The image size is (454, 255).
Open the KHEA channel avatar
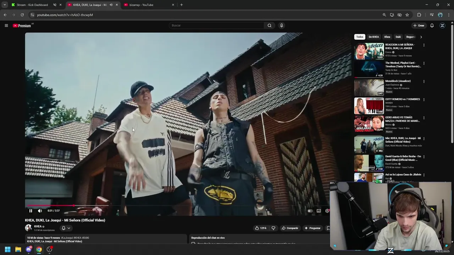pos(28,228)
